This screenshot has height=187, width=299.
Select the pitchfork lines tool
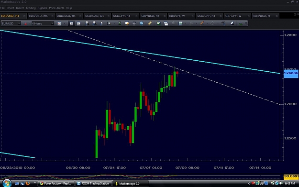point(173,23)
